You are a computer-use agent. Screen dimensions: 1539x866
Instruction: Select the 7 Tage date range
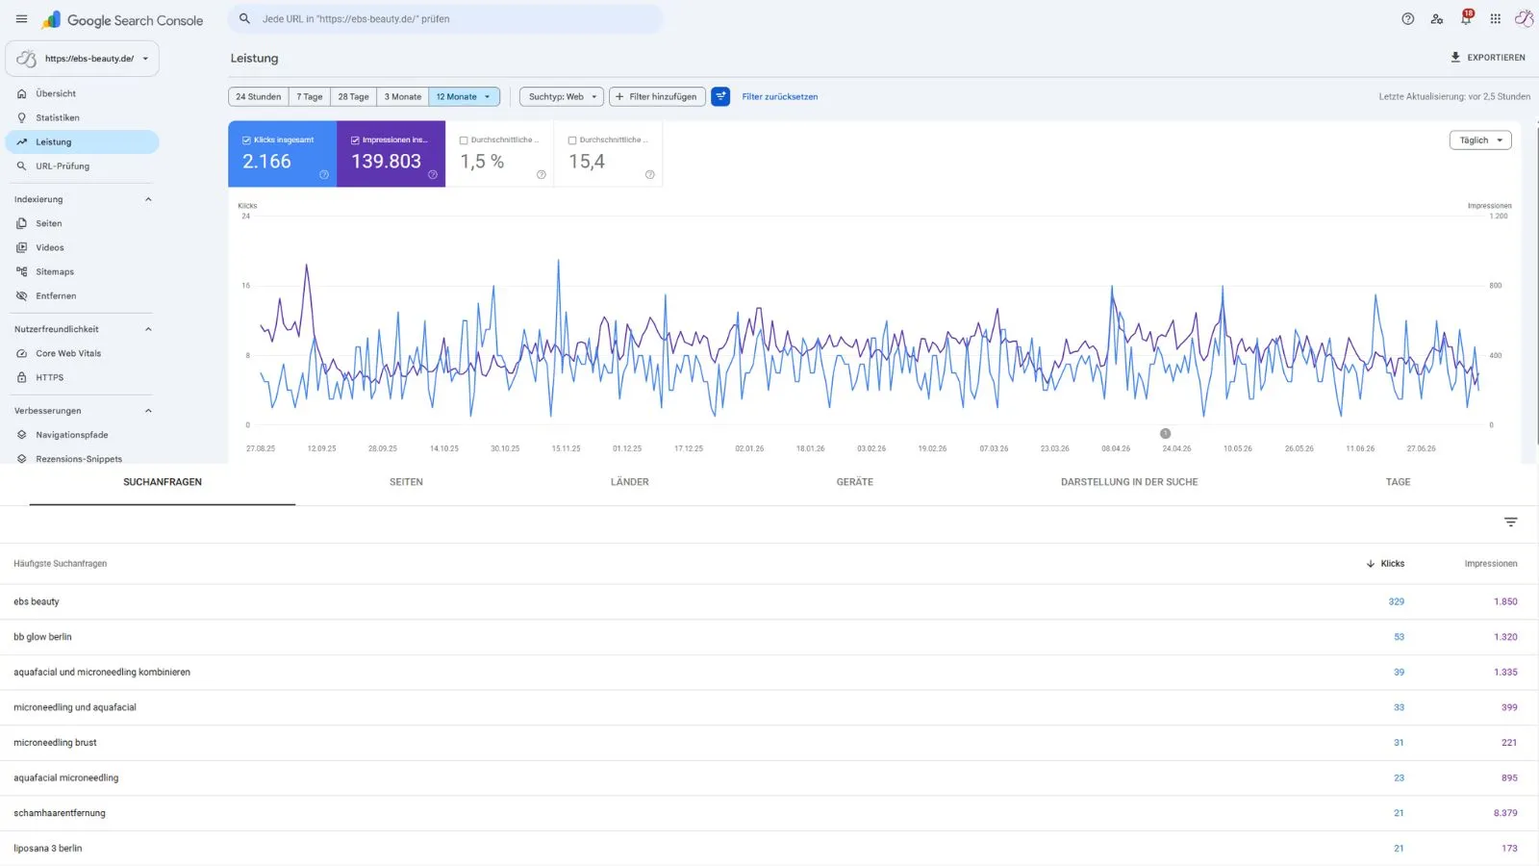(310, 96)
